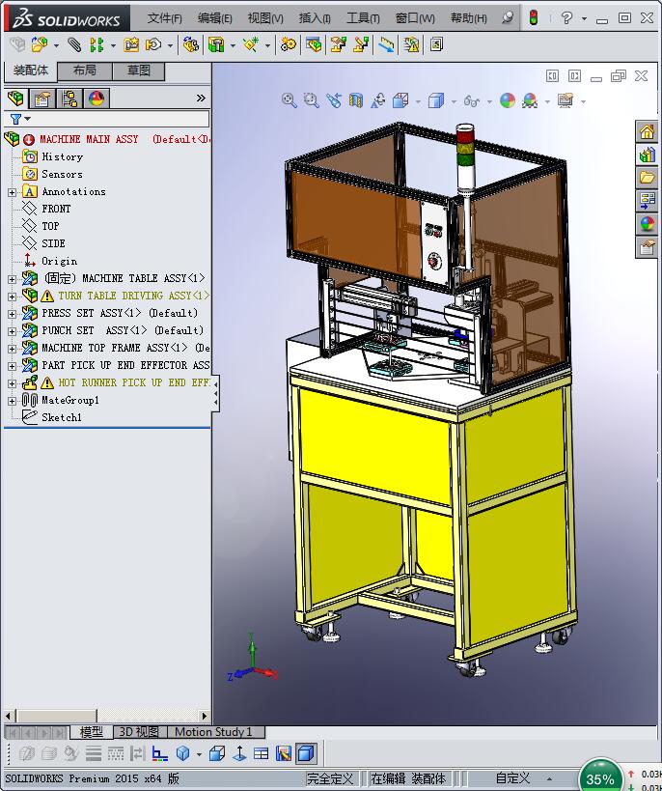Open the File Explorer folder task pane
This screenshot has width=662, height=791.
click(x=647, y=178)
